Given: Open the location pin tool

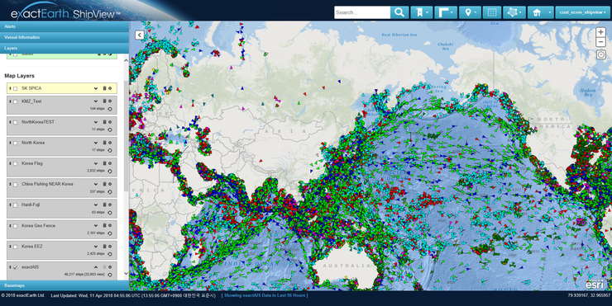Looking at the screenshot, I should (470, 12).
